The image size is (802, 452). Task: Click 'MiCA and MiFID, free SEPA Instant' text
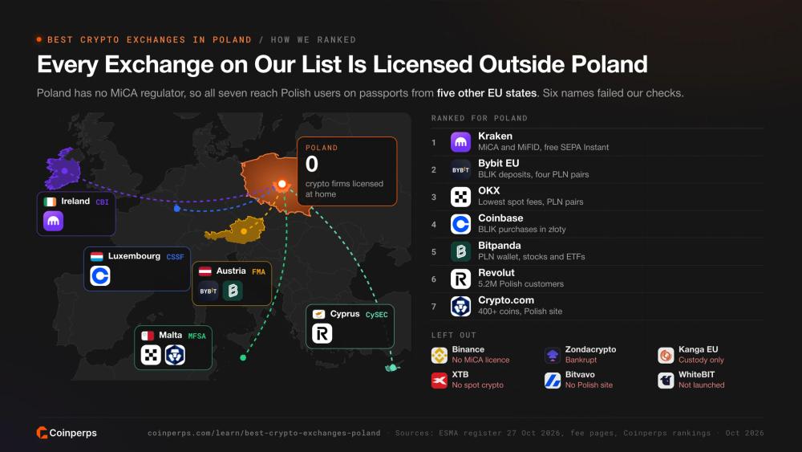(543, 148)
